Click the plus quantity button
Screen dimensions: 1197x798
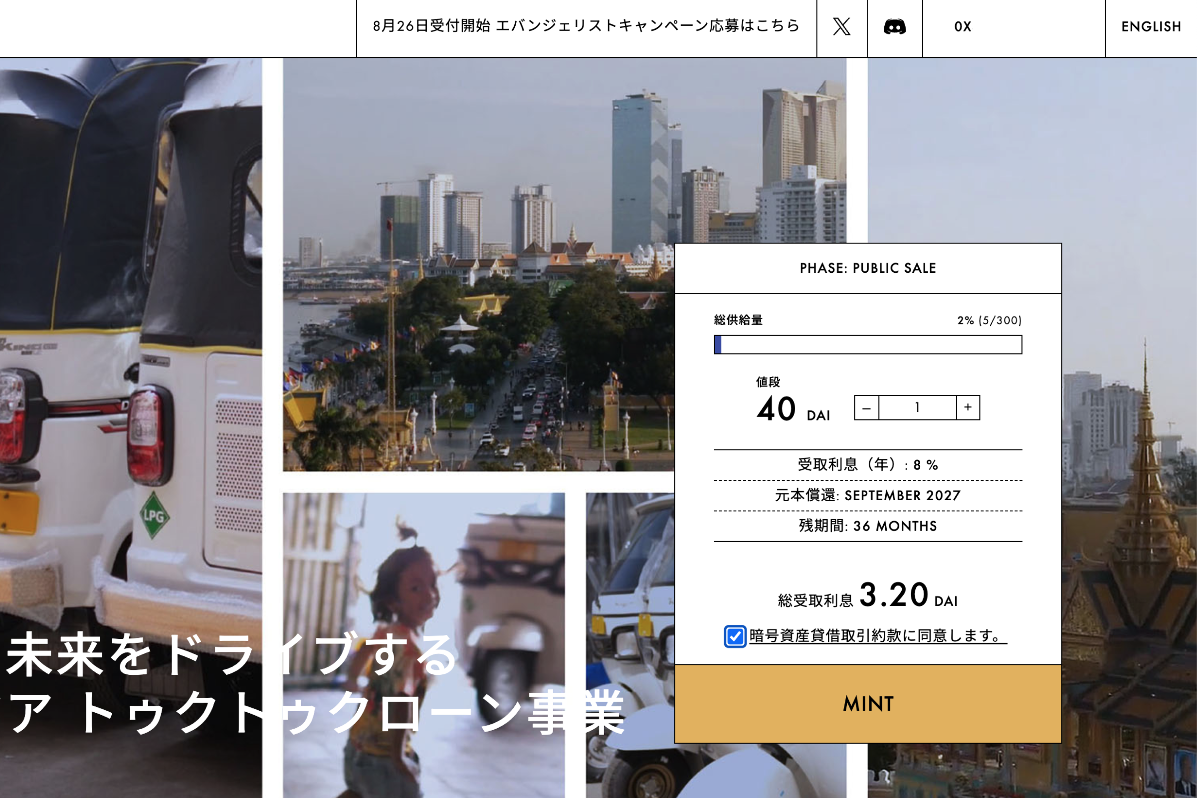[968, 407]
